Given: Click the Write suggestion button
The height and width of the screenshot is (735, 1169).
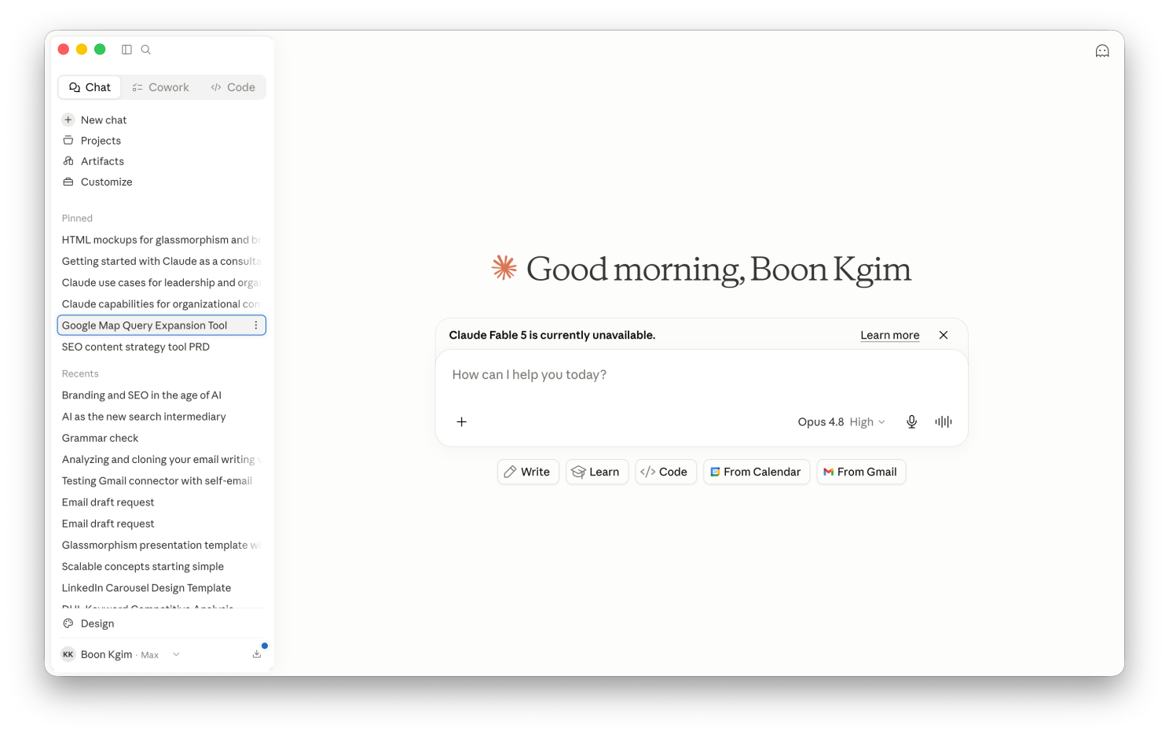Looking at the screenshot, I should pos(528,472).
